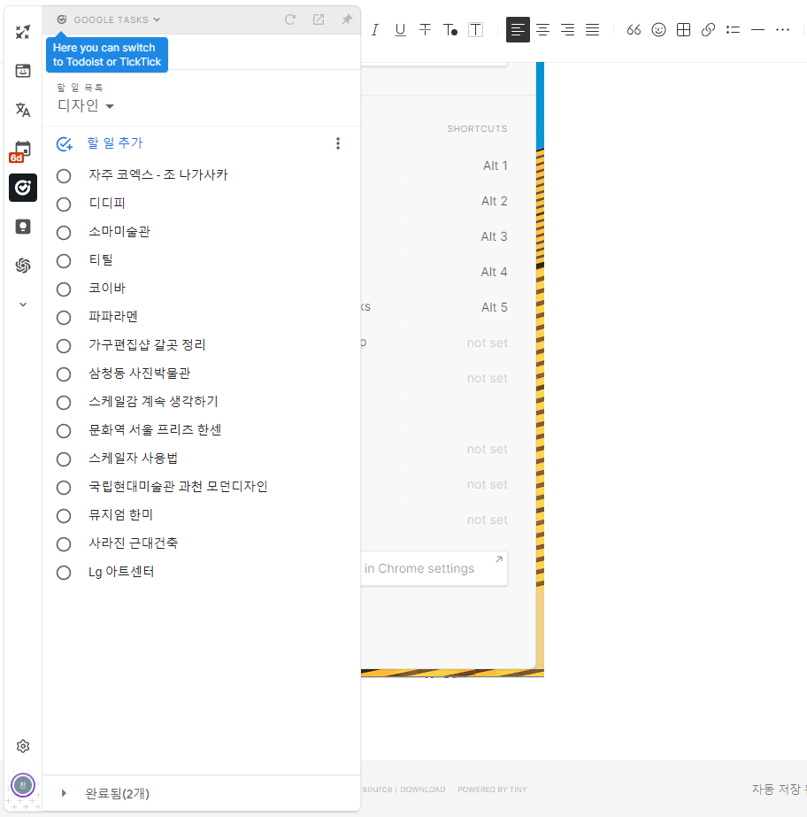This screenshot has height=817, width=807.
Task: Insert blockquote from toolbar
Action: click(x=634, y=30)
